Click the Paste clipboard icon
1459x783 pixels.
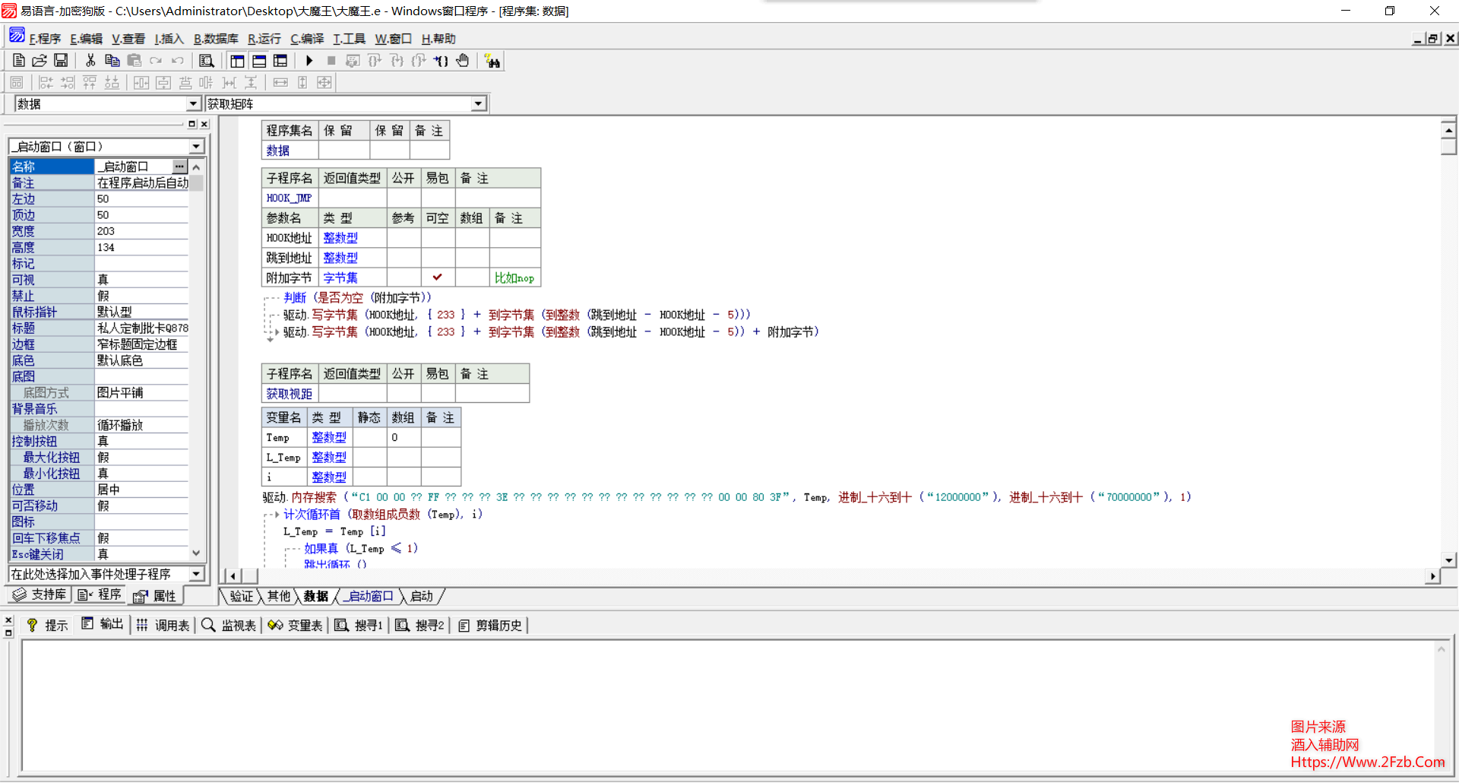134,61
